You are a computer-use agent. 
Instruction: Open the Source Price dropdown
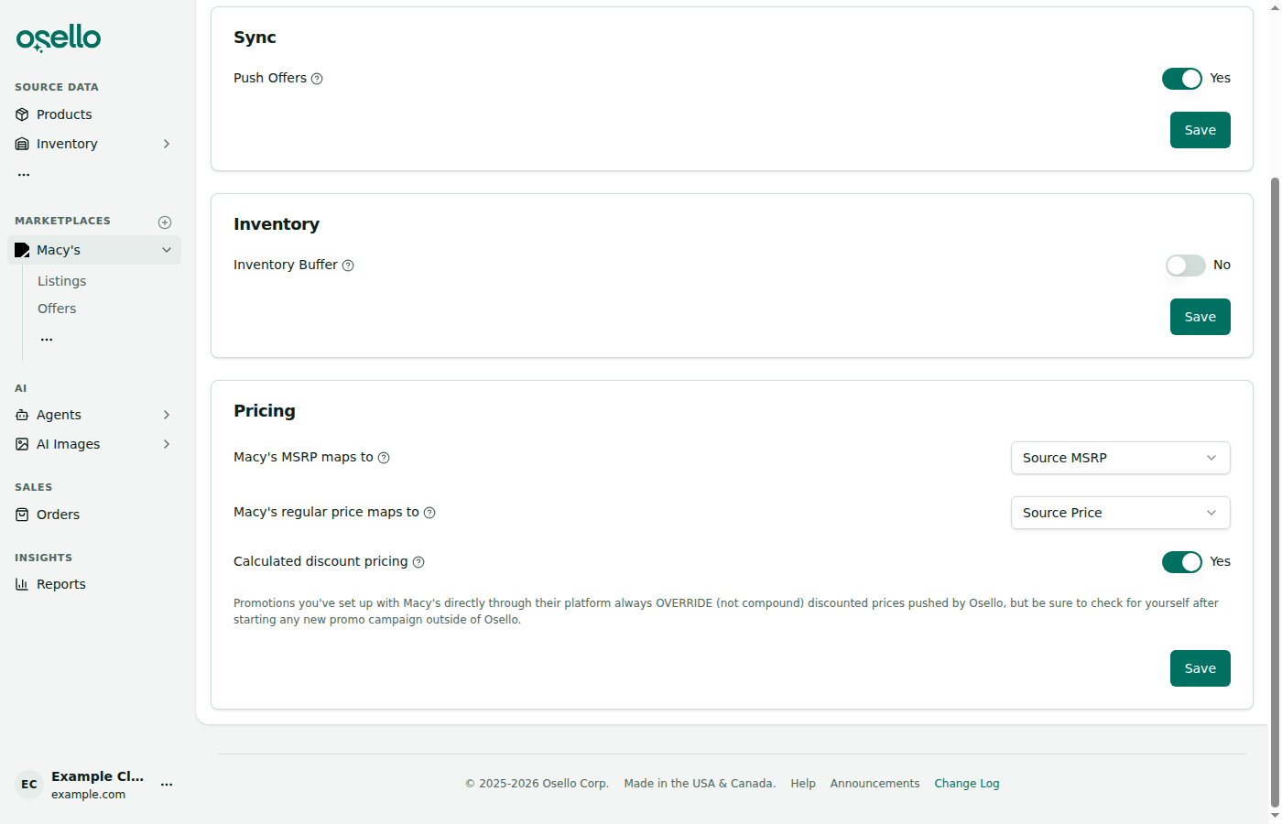[1121, 513]
